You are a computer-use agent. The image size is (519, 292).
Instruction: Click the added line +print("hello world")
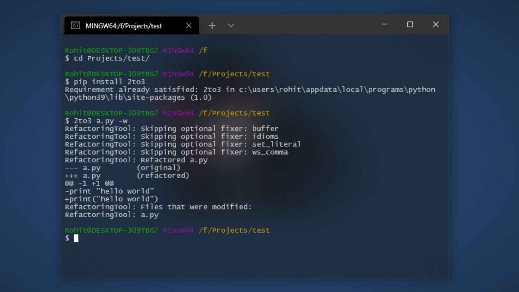111,199
